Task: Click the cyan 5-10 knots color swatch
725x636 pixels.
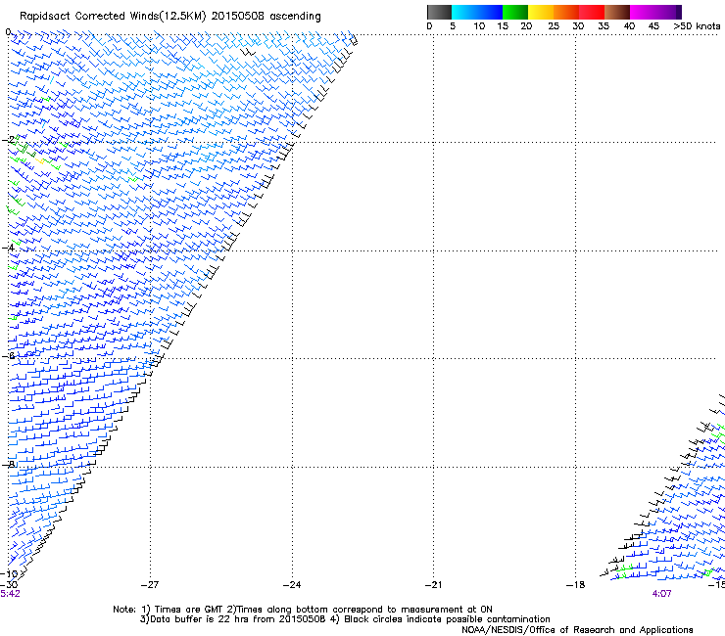Action: tap(464, 12)
